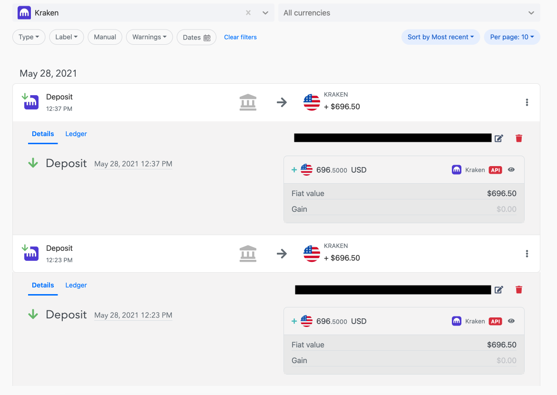
Task: Toggle the eye icon in the 12:37 PM entry
Action: coord(511,169)
